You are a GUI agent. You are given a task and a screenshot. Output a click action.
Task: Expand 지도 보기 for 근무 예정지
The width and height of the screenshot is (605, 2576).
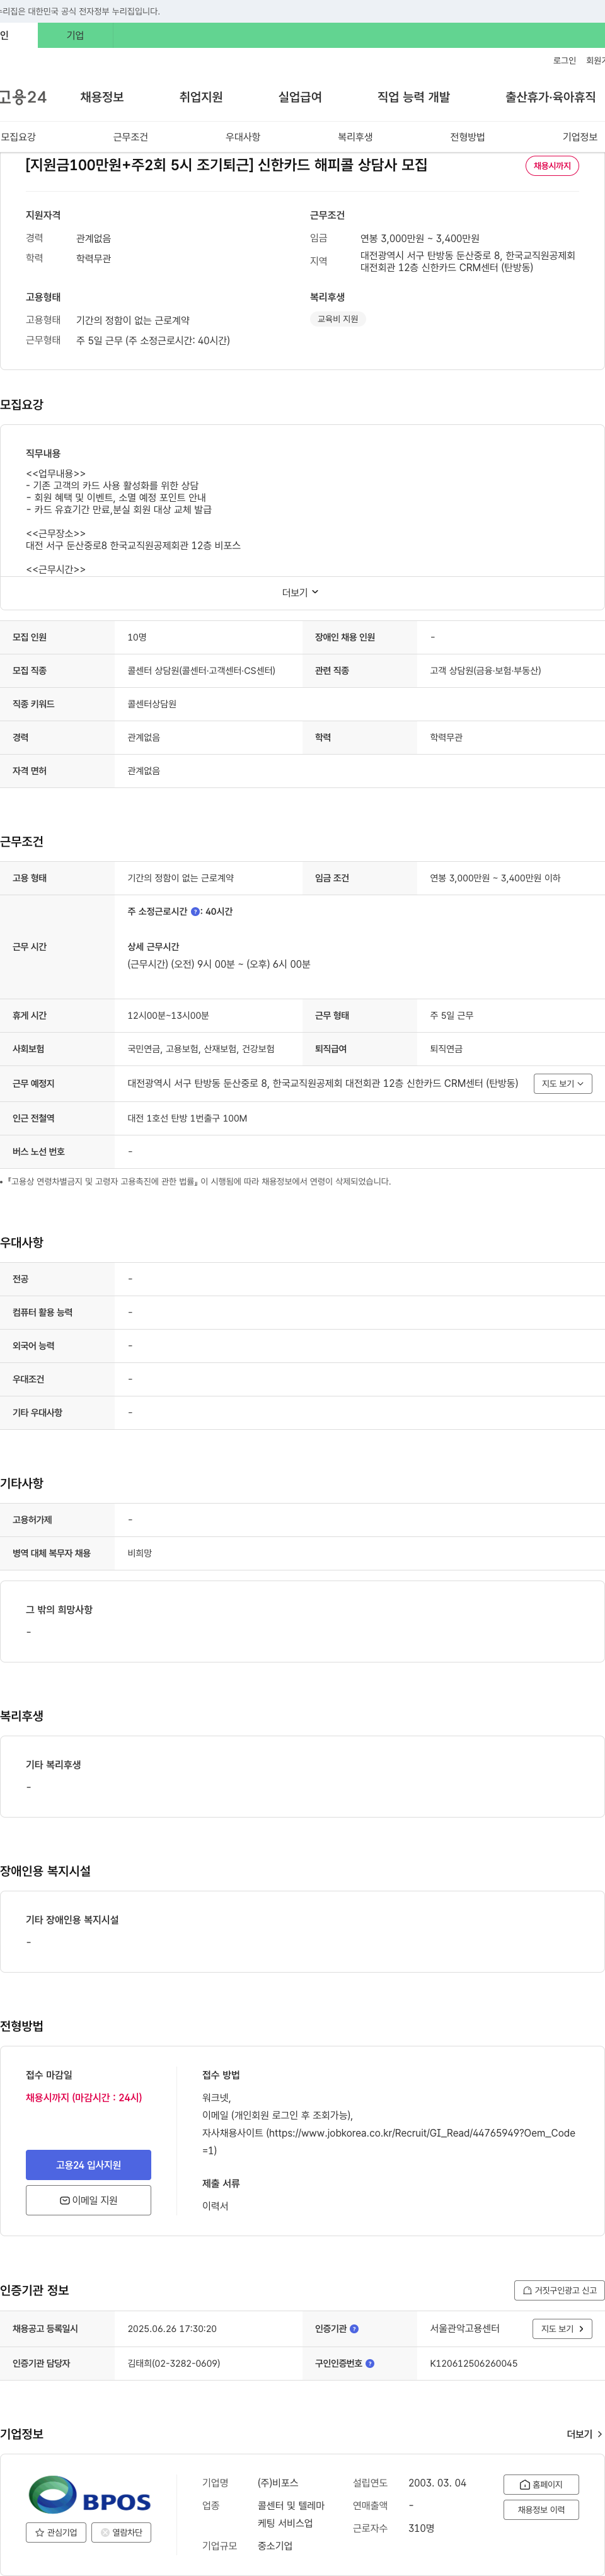coord(563,1084)
